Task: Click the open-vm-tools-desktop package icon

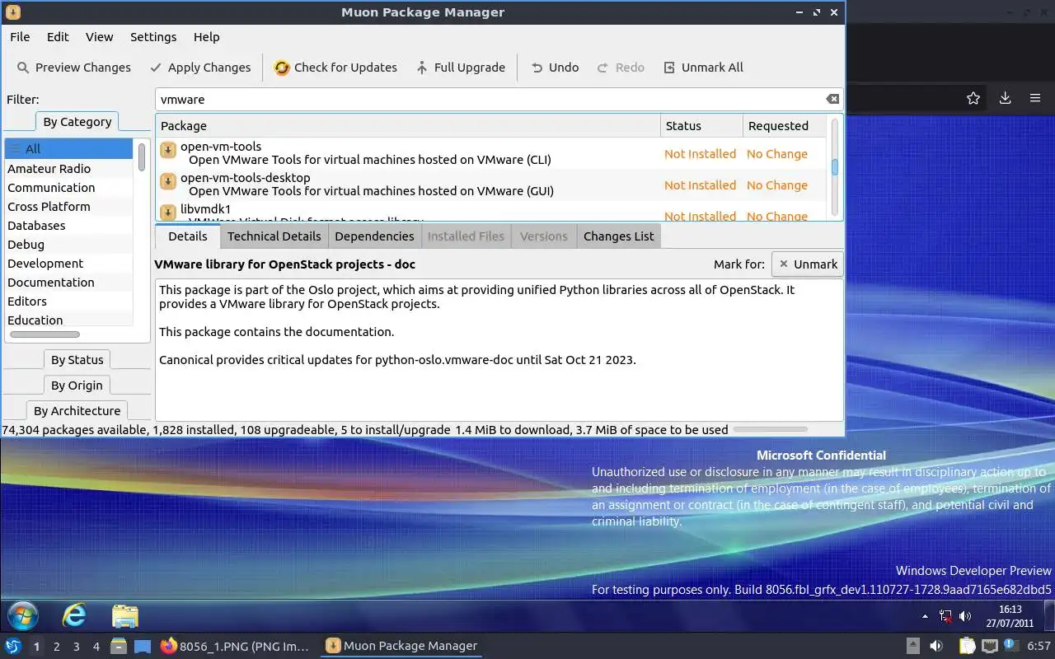Action: 168,181
